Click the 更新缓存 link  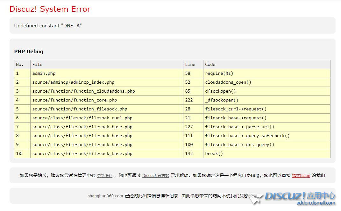coord(105,176)
